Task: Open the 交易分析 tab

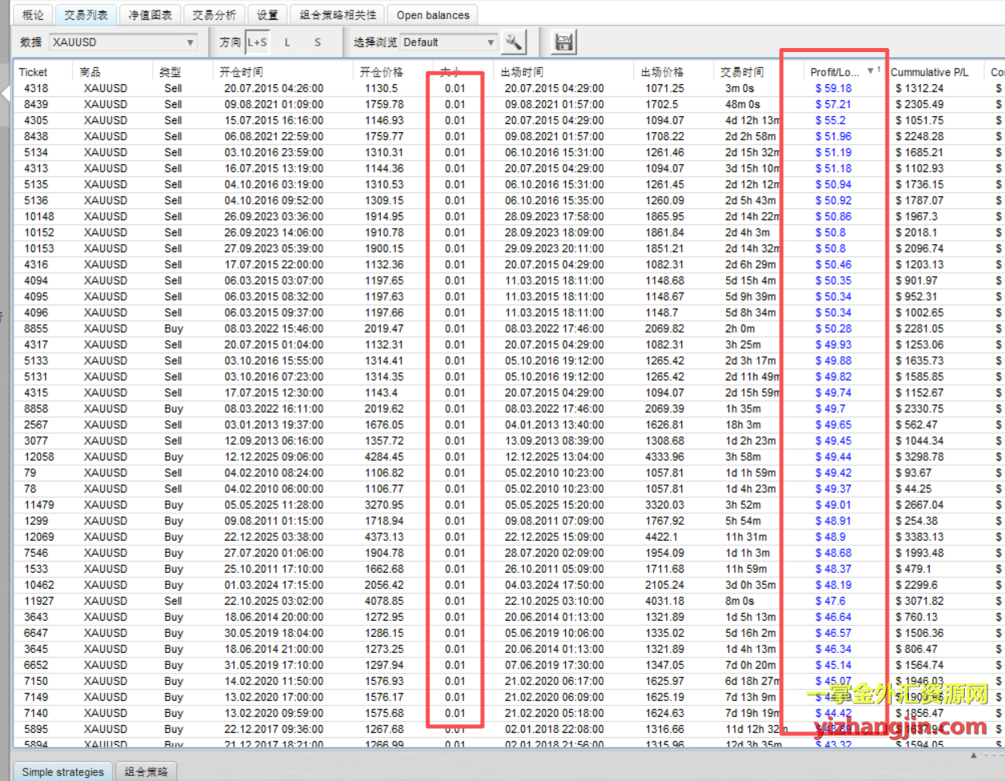Action: click(214, 14)
